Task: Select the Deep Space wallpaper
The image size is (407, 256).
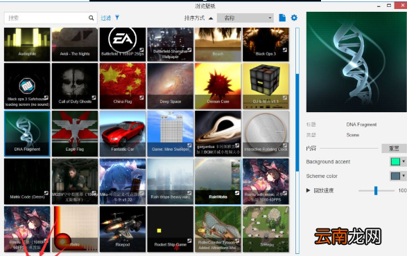Action: click(x=171, y=86)
